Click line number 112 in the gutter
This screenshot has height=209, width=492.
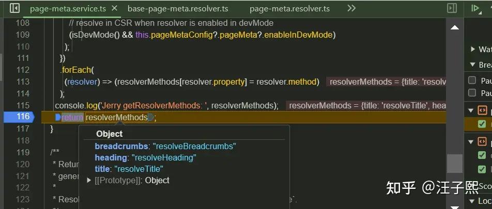coord(23,70)
